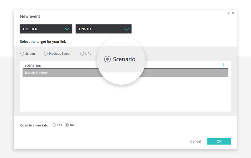Viewport: 251px width, 158px height.
Task: Click the plus icon at dialog top-right
Action: pyautogui.click(x=228, y=13)
